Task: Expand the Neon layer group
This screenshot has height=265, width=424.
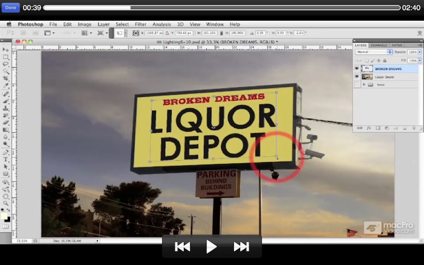Action: point(364,85)
